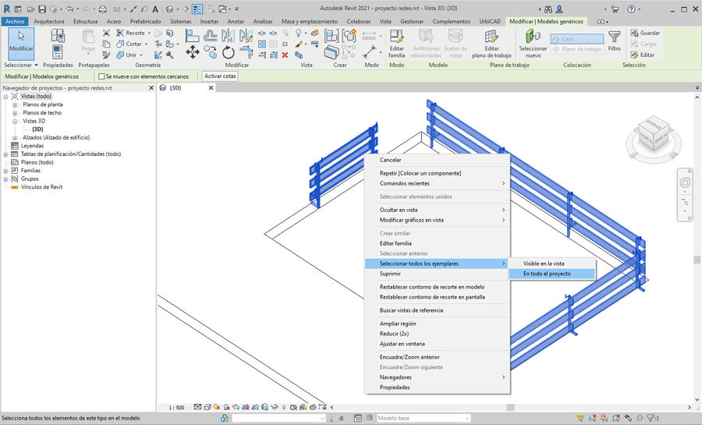This screenshot has width=702, height=425.
Task: Click the 1 : 500 view scale
Action: tap(176, 407)
